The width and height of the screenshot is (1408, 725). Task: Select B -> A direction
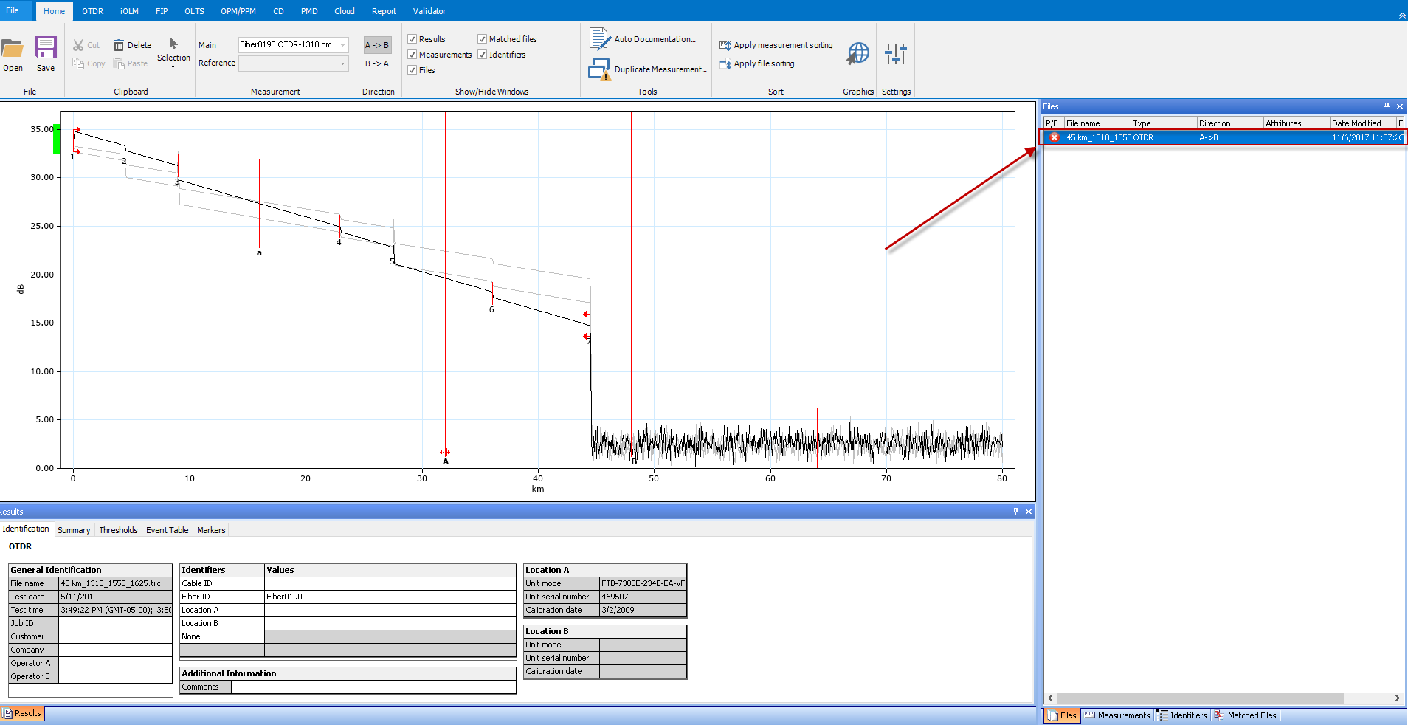pyautogui.click(x=377, y=63)
